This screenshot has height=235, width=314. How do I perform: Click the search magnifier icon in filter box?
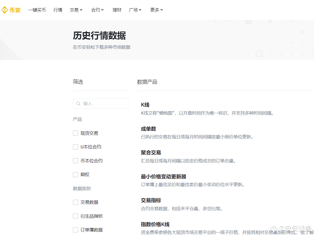click(78, 103)
